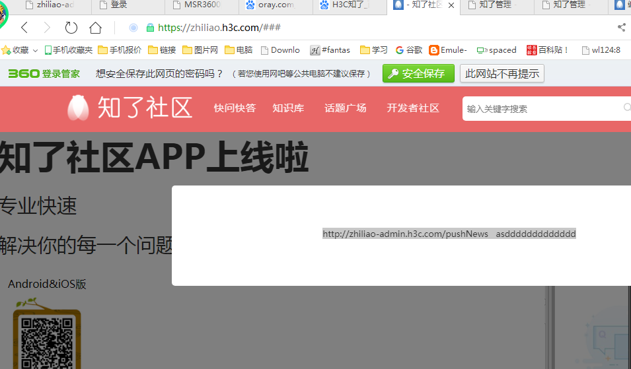Click the 此网站不再提示 button
This screenshot has height=369, width=631.
[502, 73]
